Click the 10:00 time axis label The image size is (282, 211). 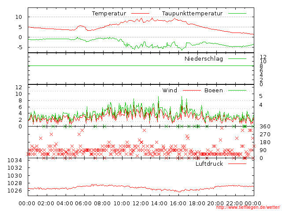click(x=122, y=204)
